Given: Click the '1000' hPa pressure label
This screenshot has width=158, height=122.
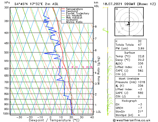Looking at the screenshot, I should coord(6,113).
